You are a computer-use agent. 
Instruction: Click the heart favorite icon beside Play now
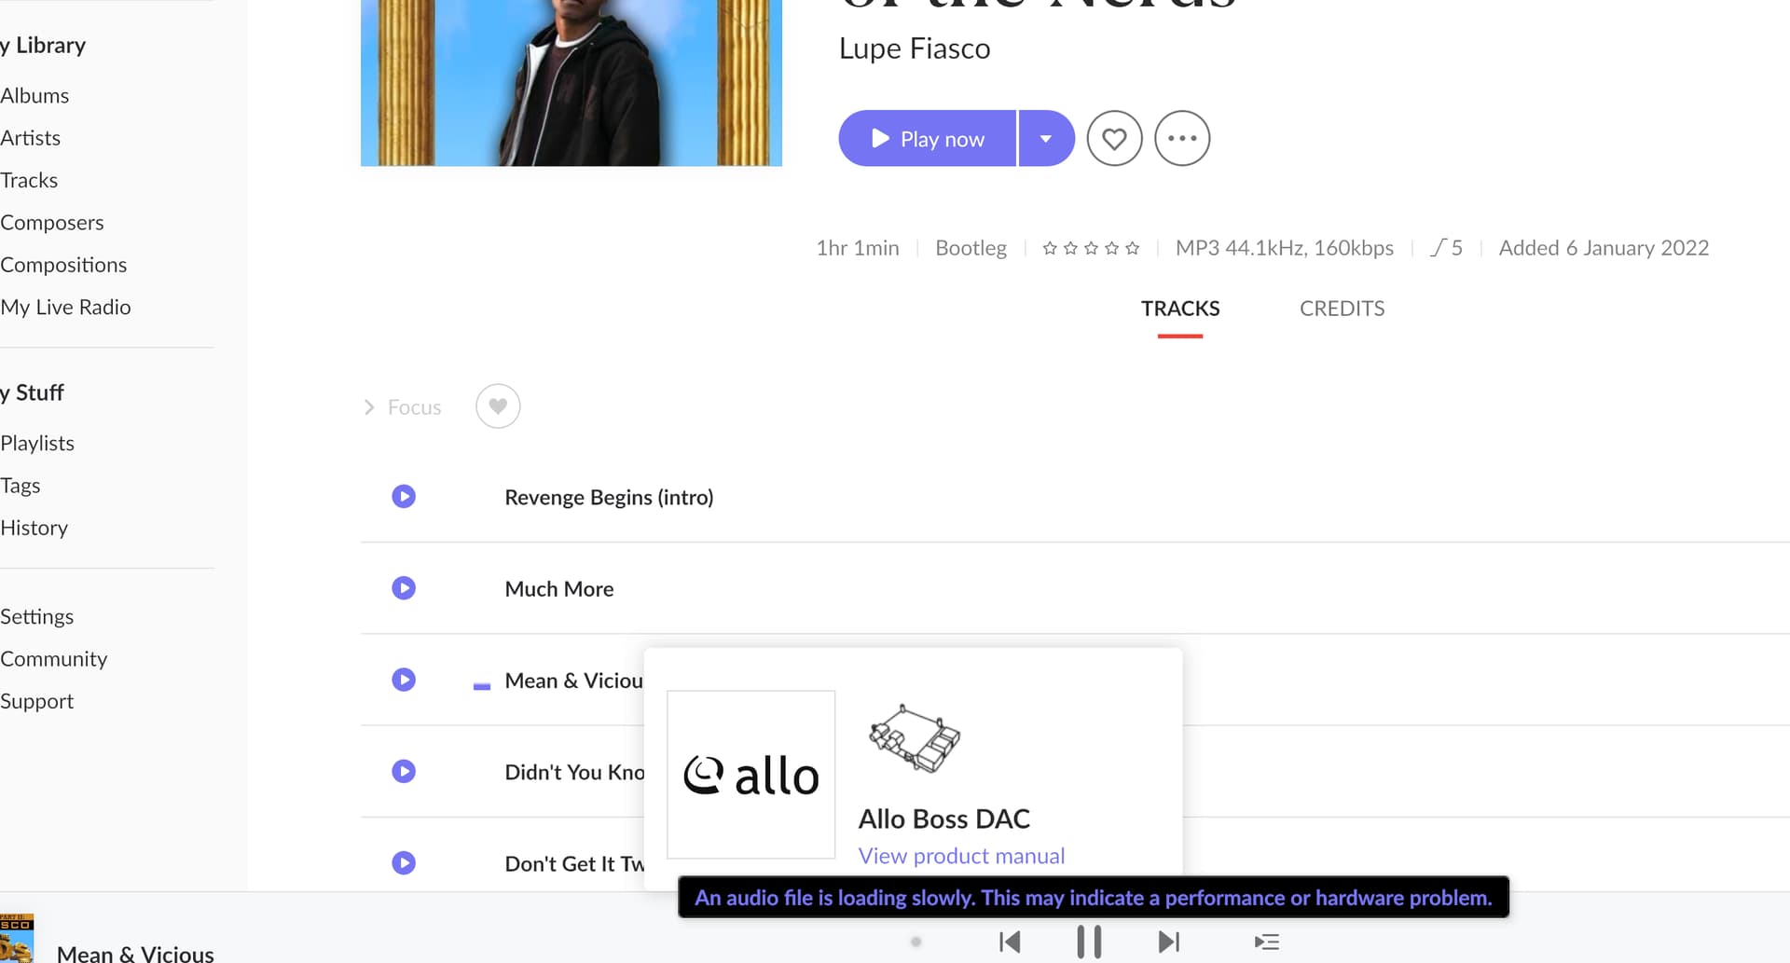coord(1114,139)
